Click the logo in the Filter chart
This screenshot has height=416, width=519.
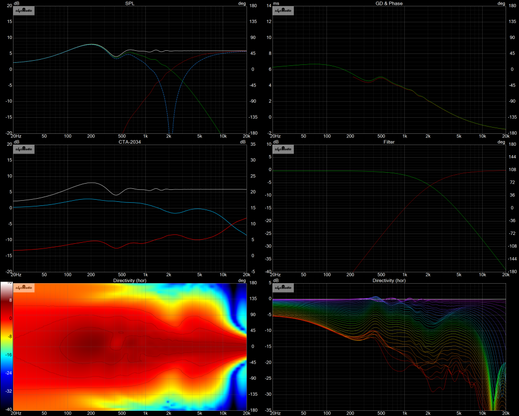(283, 149)
